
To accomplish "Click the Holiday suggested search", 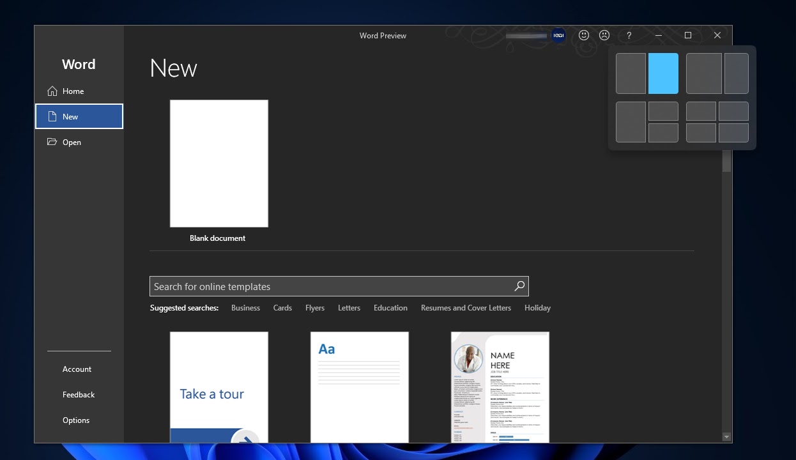I will point(537,308).
